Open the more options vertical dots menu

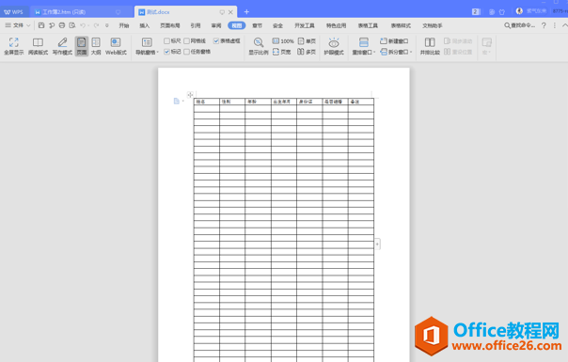click(x=555, y=25)
